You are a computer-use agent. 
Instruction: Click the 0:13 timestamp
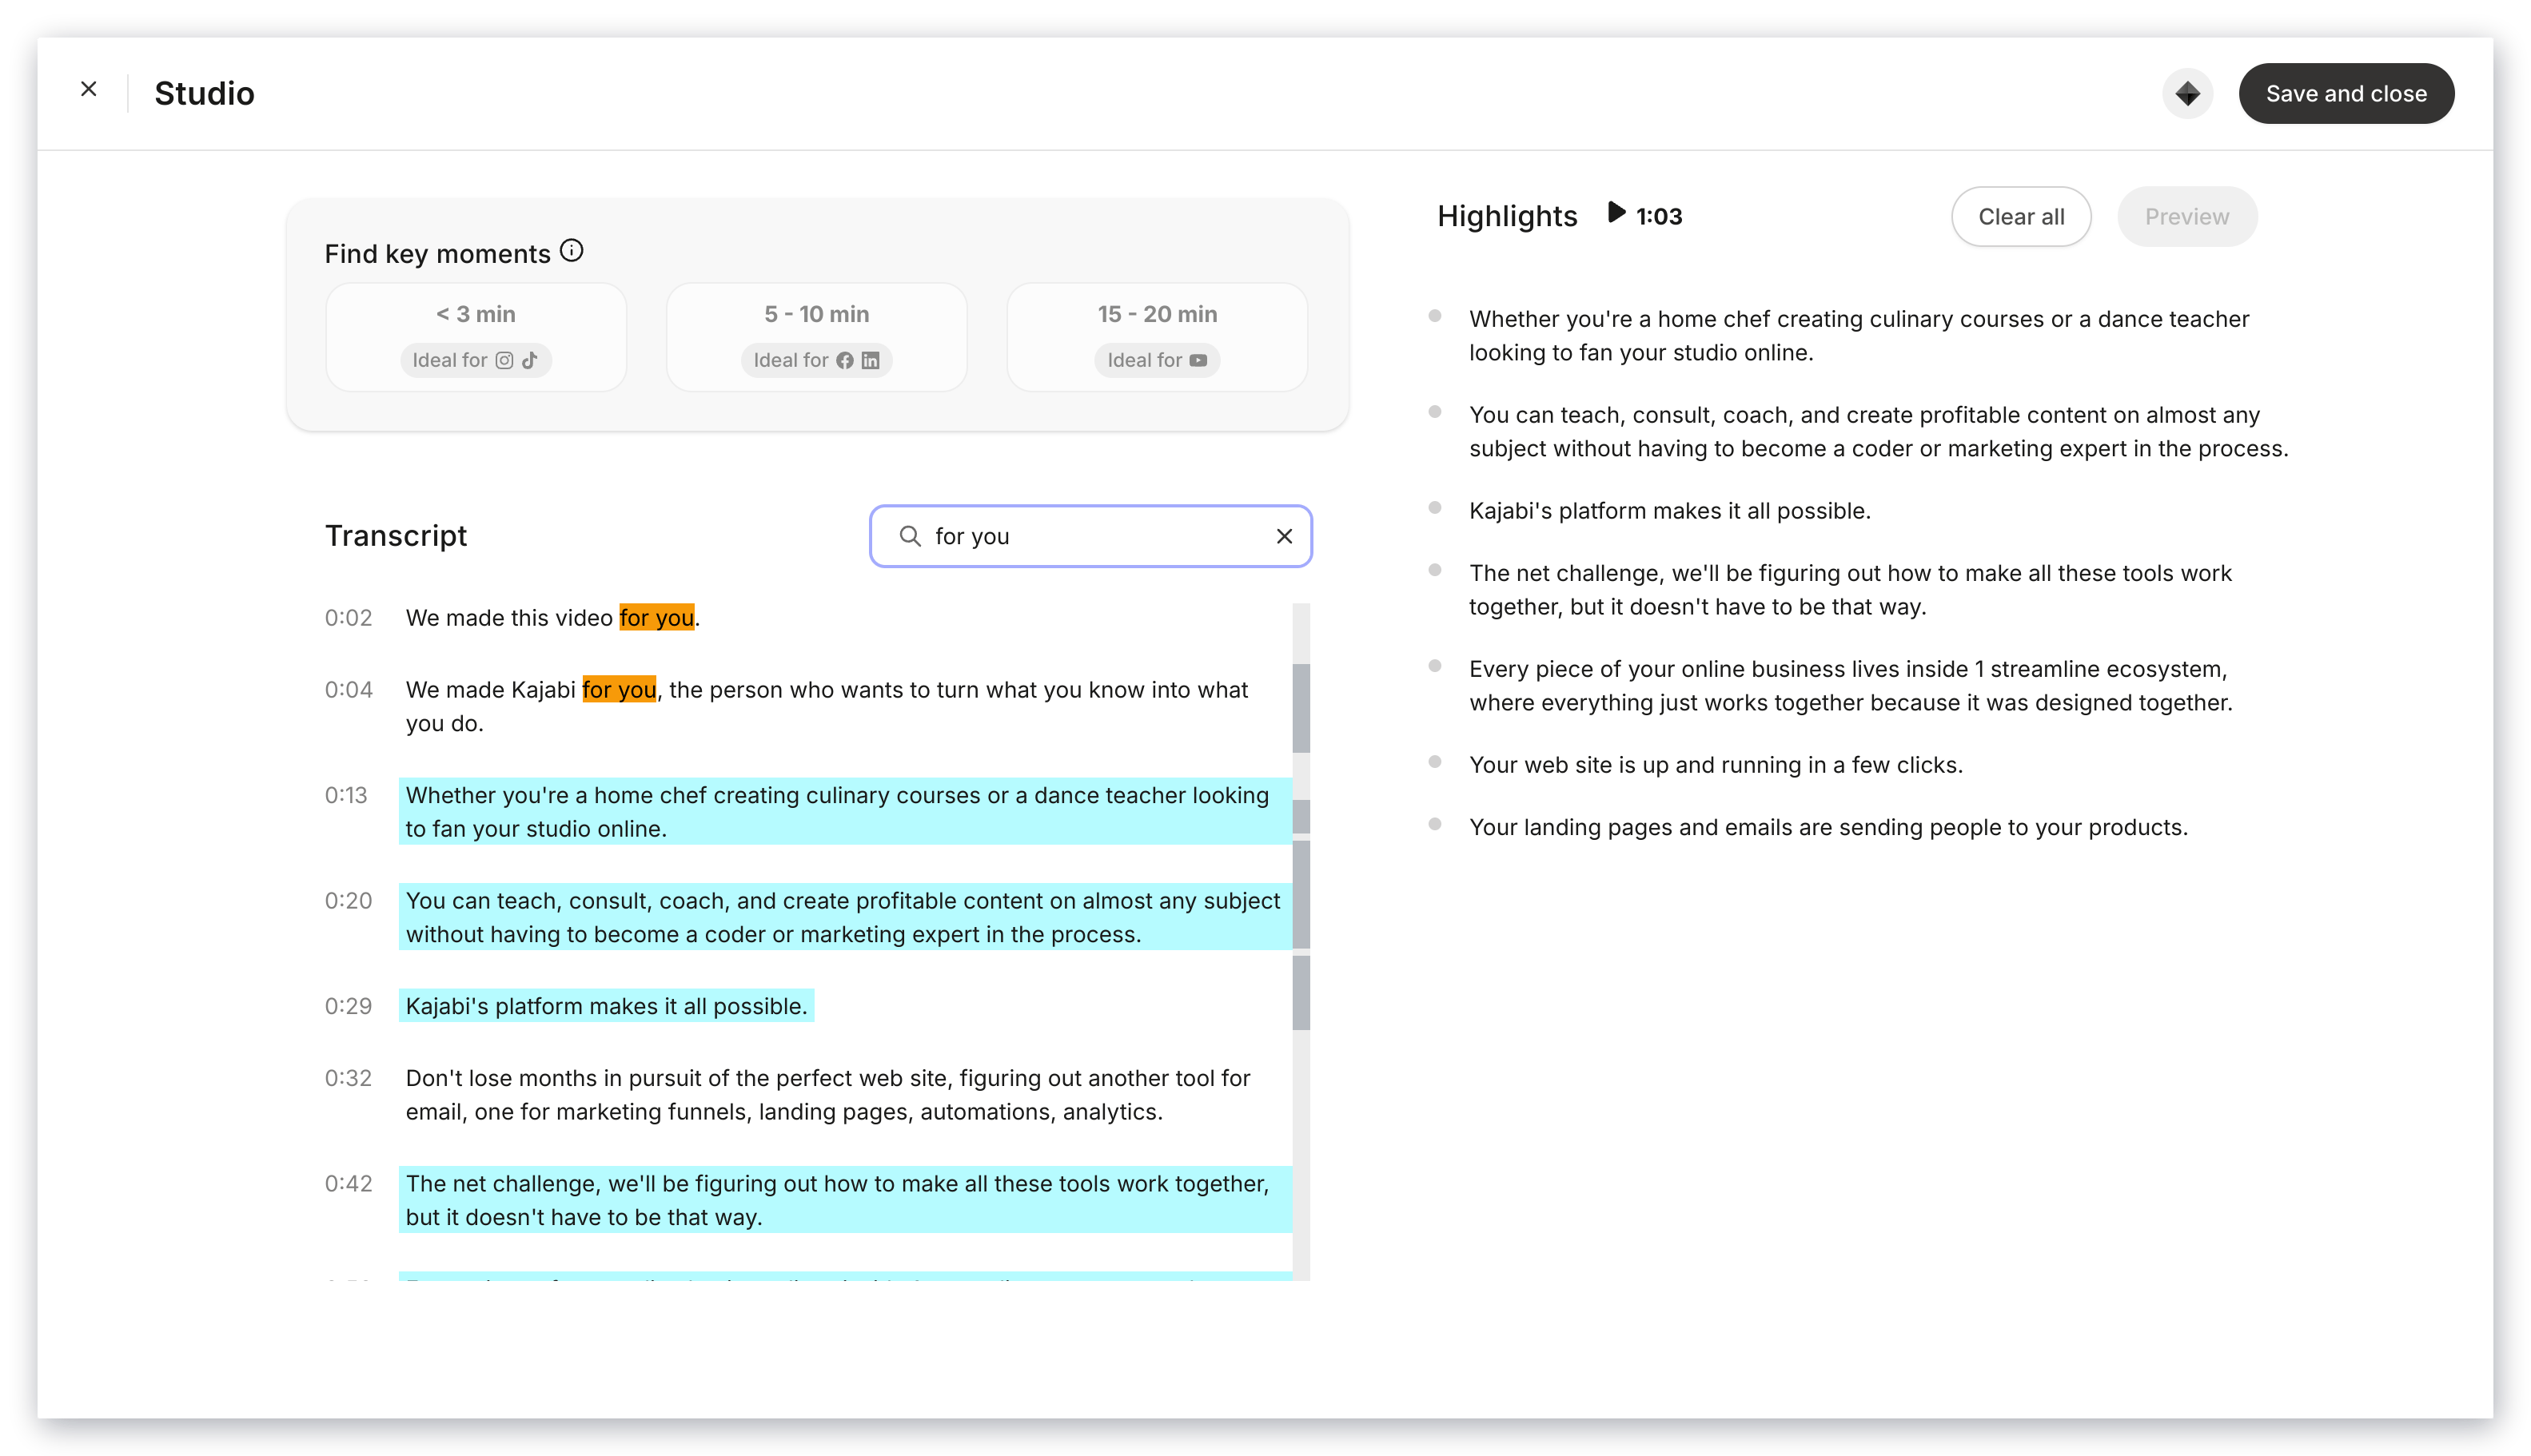tap(345, 795)
